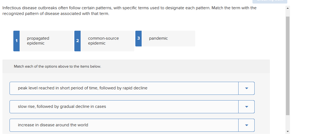Click the cut-off Check my work button
This screenshot has height=135, width=311.
[270, 1]
